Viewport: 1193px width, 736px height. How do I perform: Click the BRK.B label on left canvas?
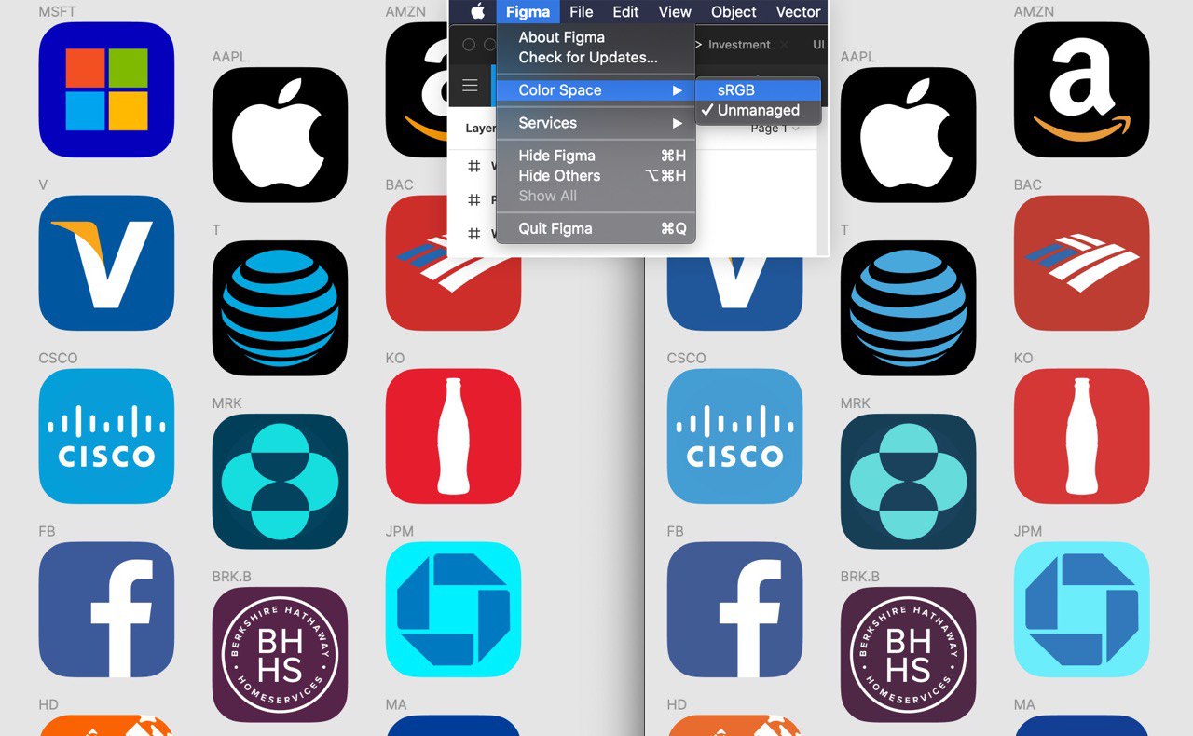(x=232, y=577)
